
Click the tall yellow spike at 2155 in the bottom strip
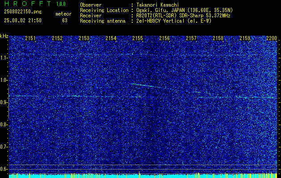pos(139,174)
